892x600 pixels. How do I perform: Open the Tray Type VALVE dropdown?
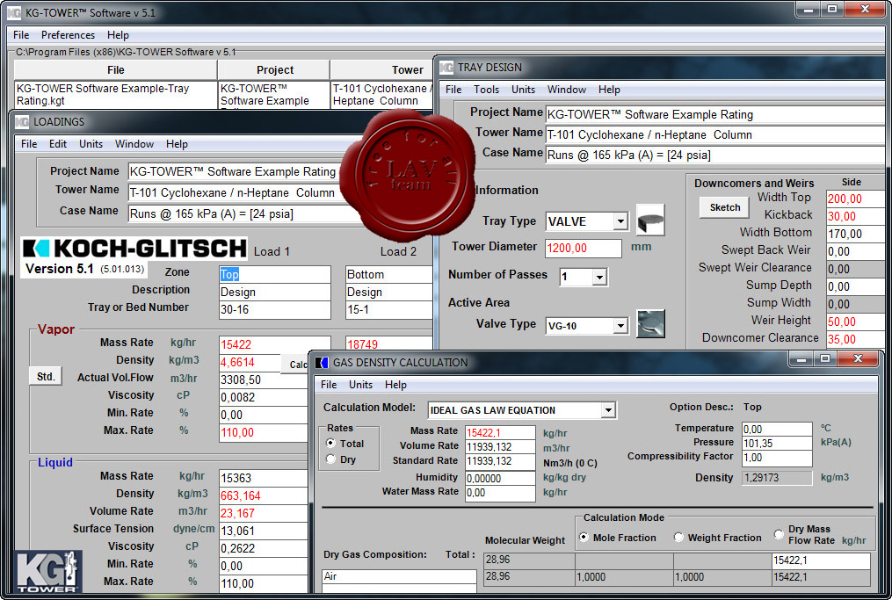click(620, 220)
